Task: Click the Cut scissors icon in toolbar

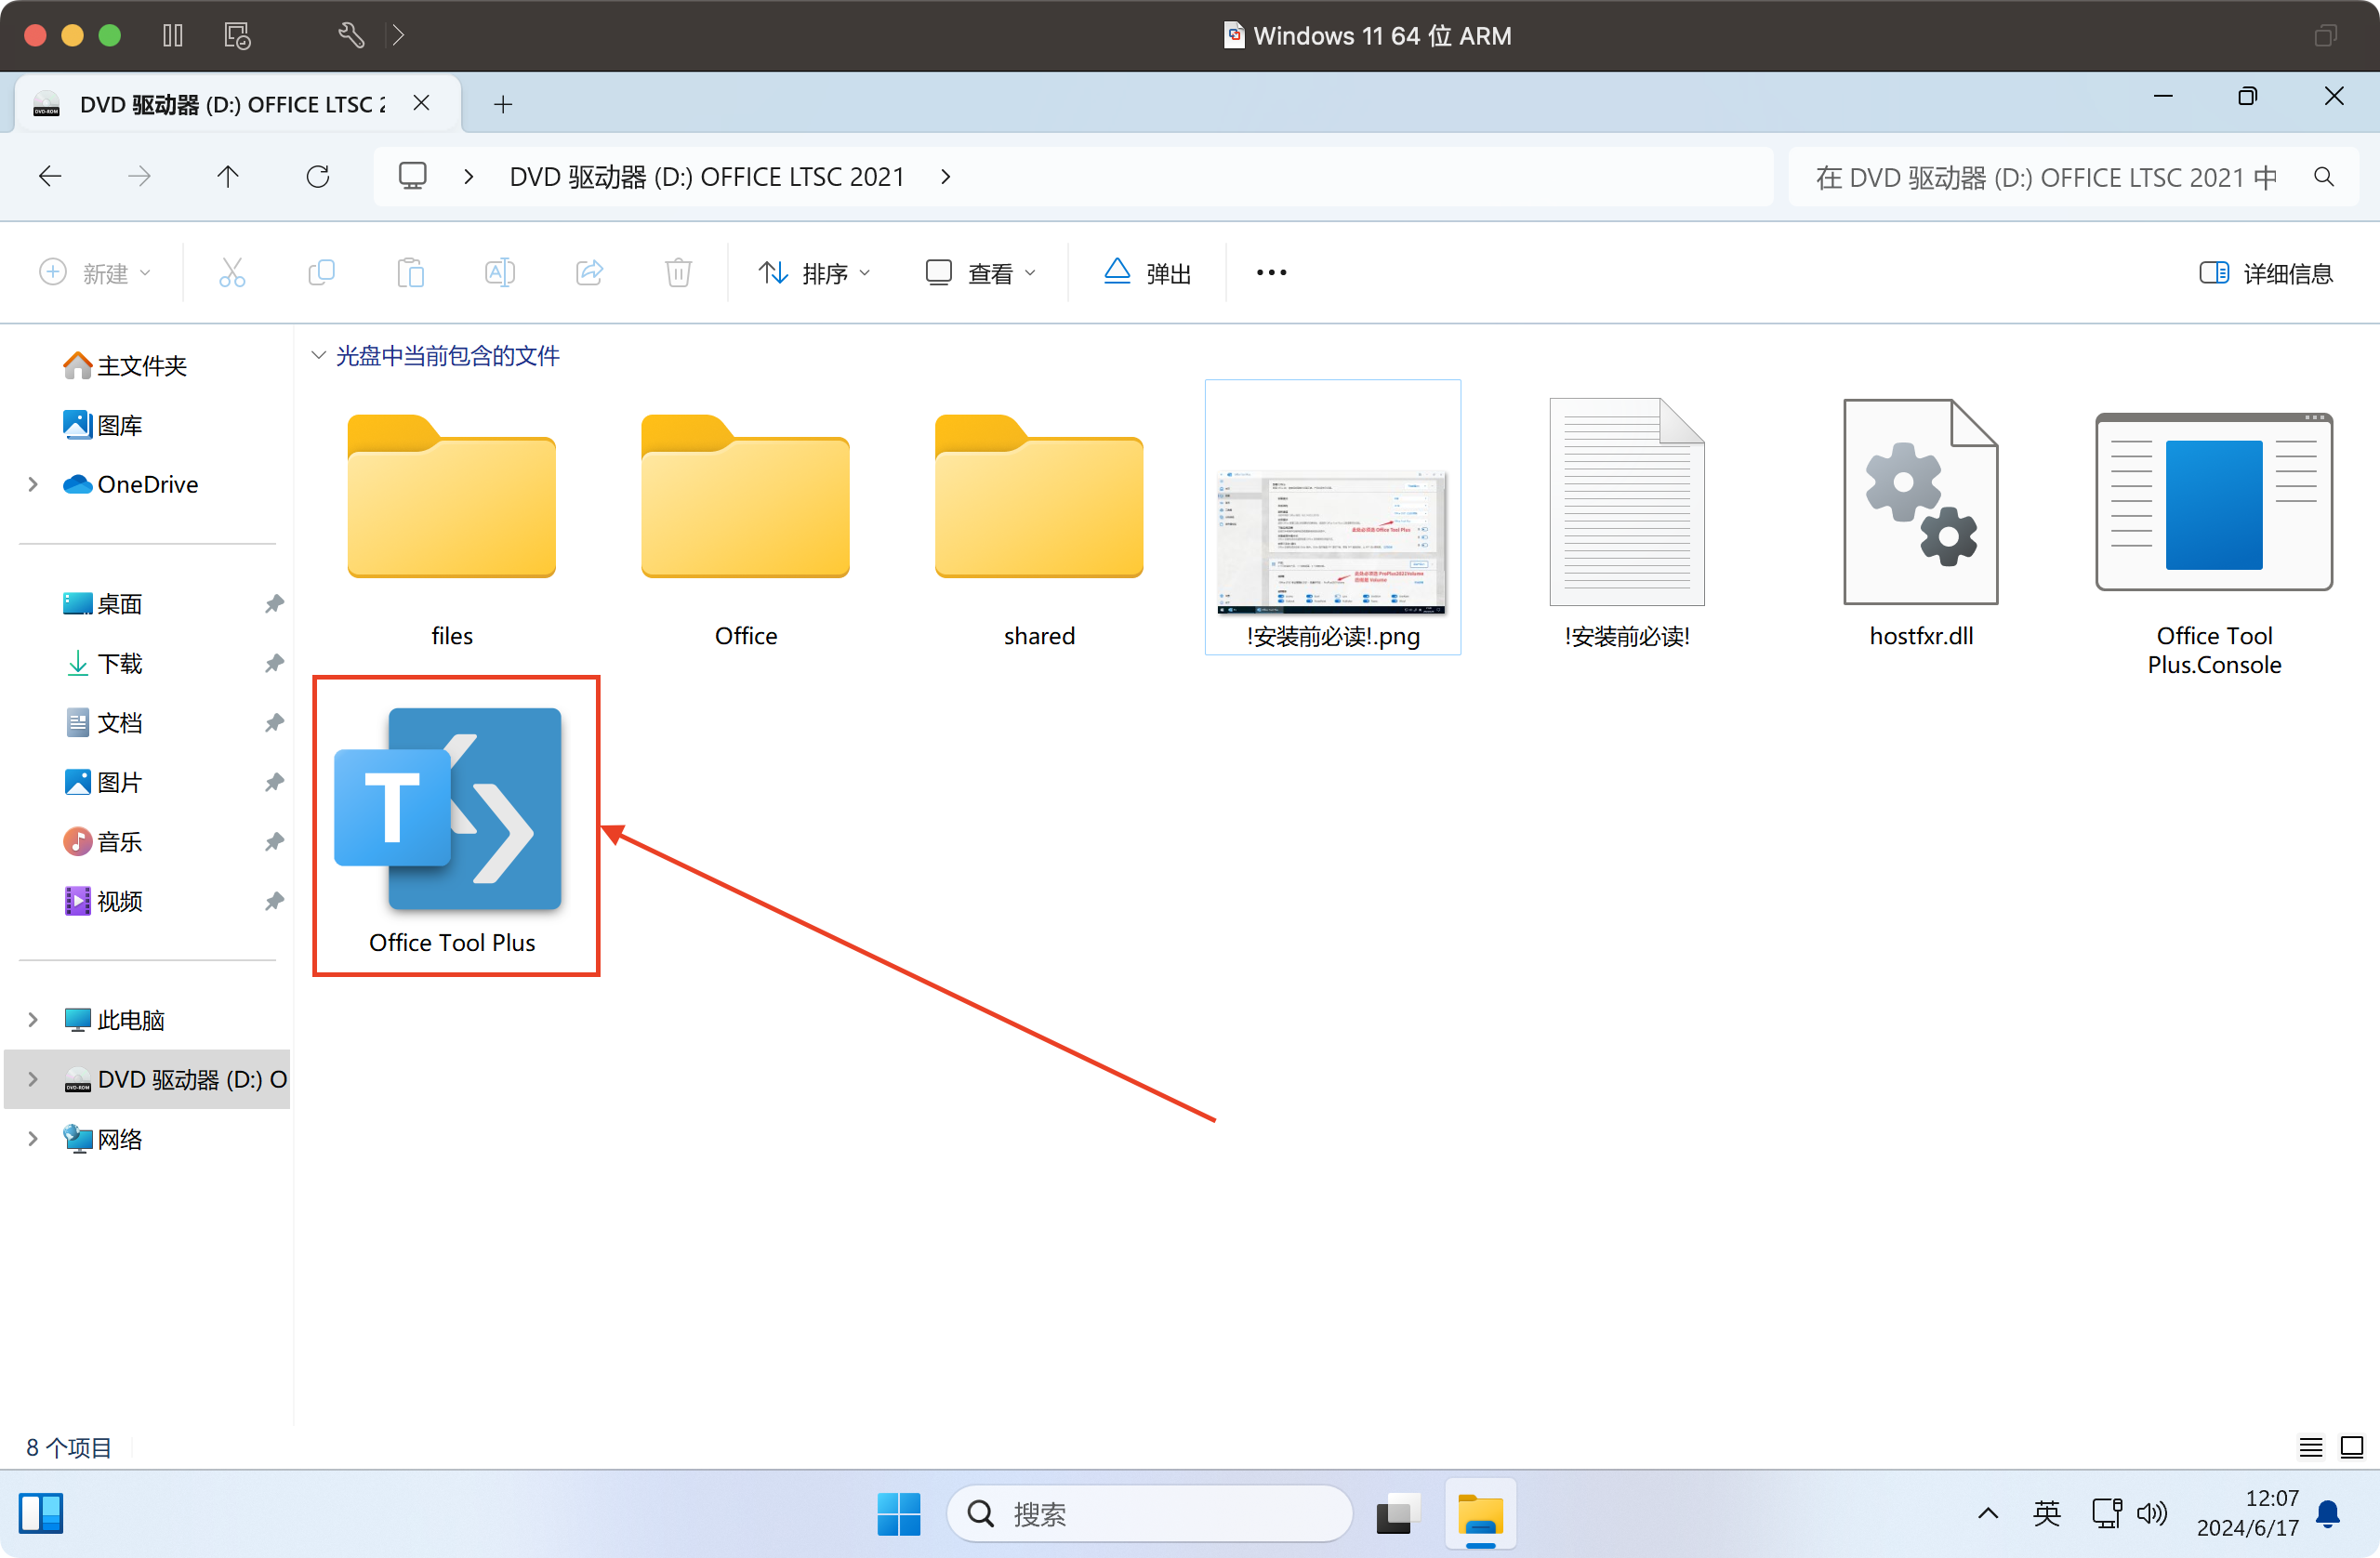Action: (x=232, y=272)
